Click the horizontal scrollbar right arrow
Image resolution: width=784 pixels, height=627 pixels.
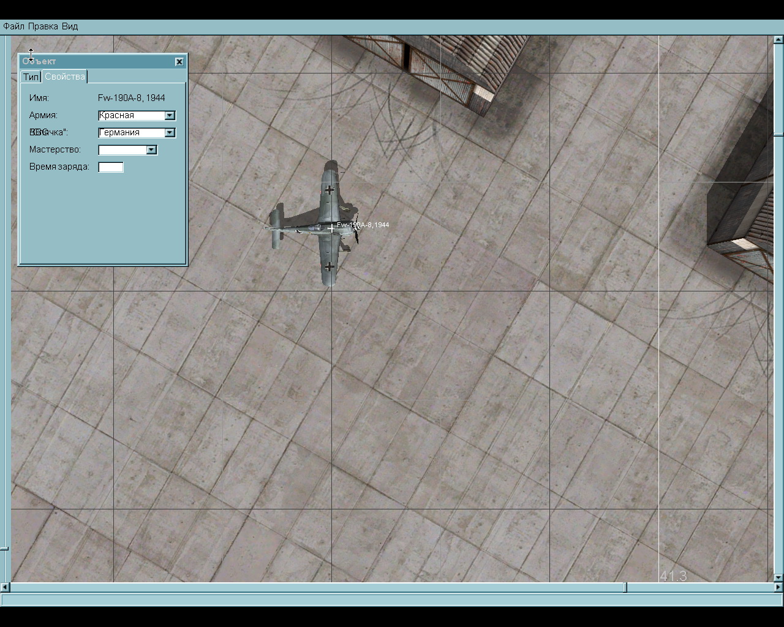pos(778,587)
